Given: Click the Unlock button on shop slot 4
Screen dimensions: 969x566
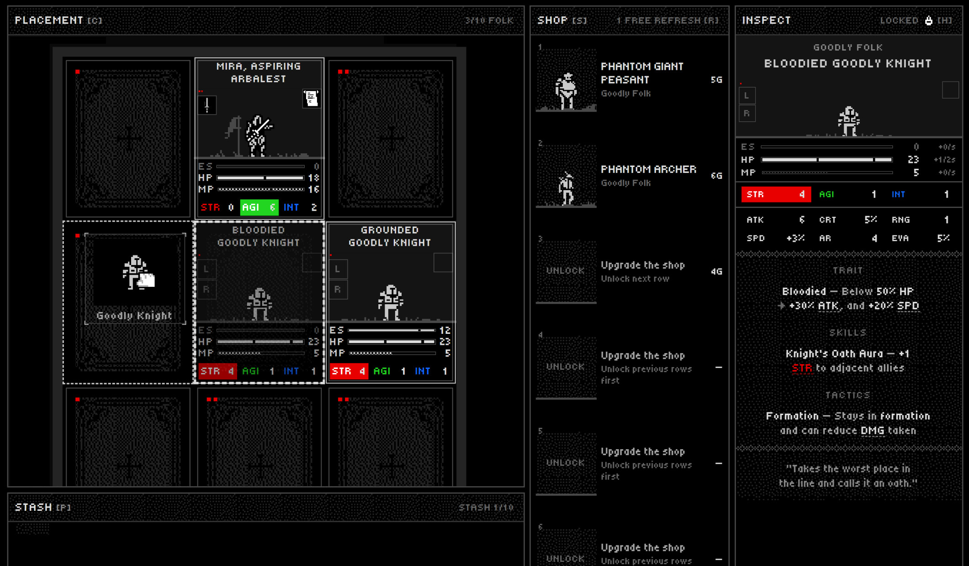Looking at the screenshot, I should (566, 367).
